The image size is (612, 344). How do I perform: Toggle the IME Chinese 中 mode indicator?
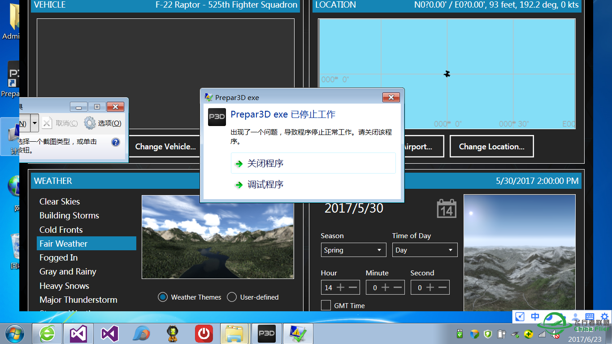coord(535,317)
